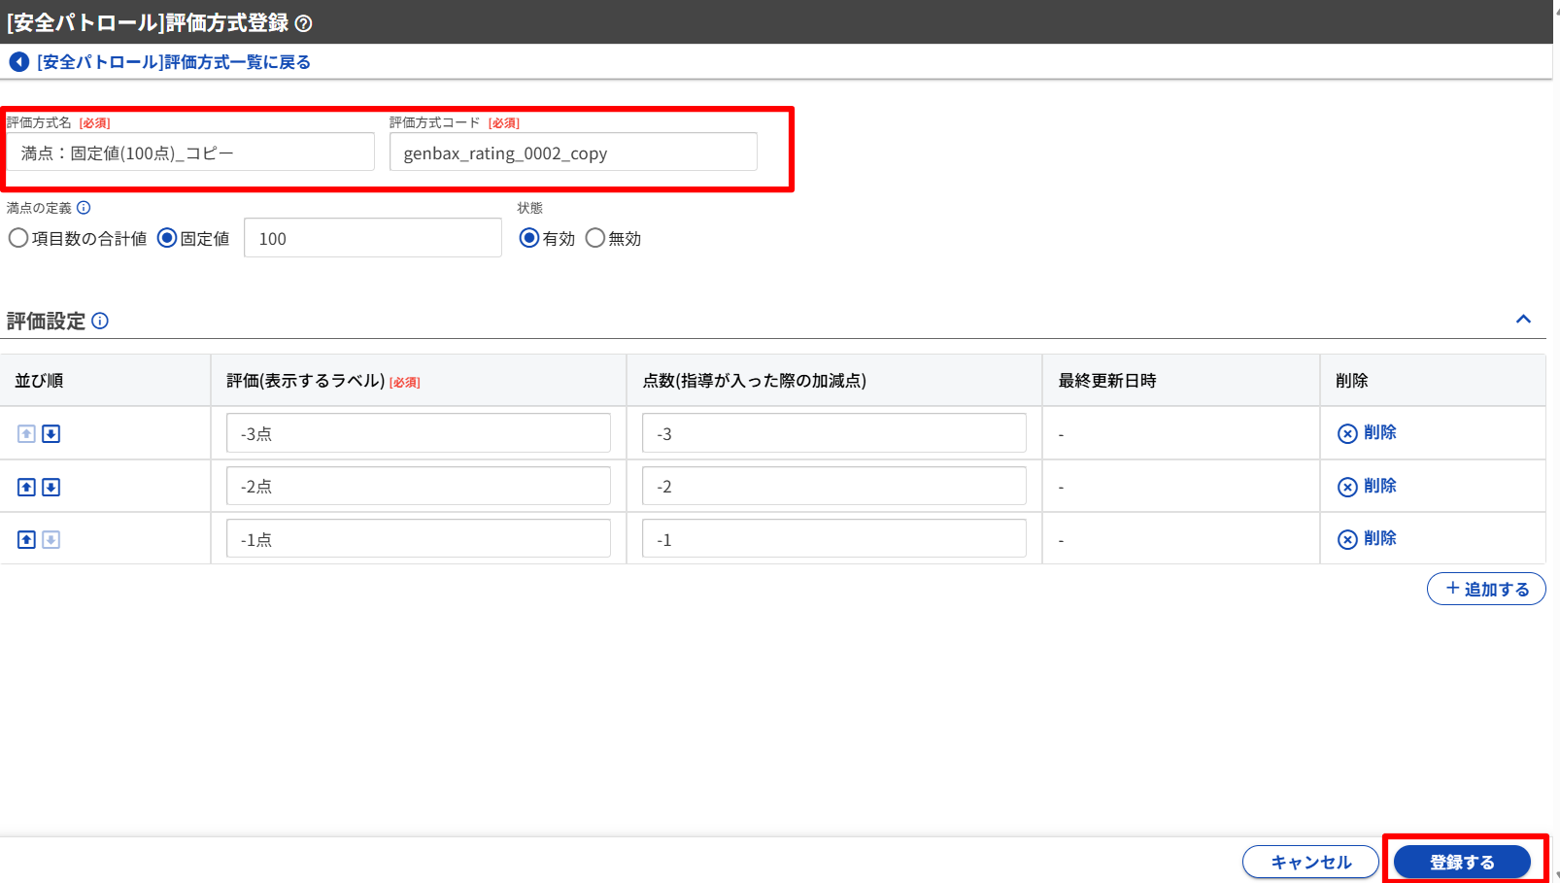Screen dimensions: 1560x883
Task: Collapse the 評価設定 section with the chevron
Action: (1523, 320)
